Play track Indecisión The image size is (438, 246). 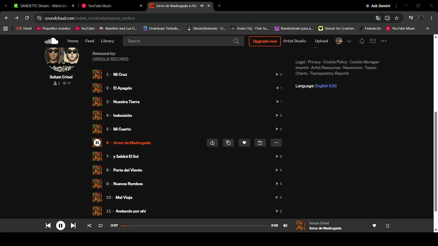[x=123, y=115]
